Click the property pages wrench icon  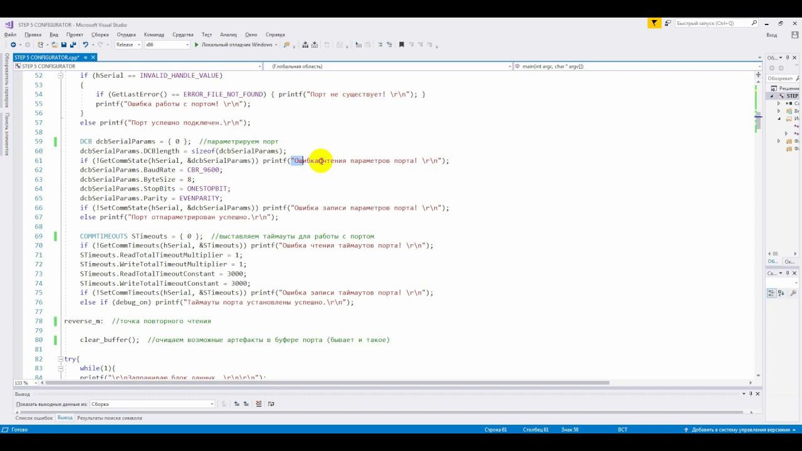tap(793, 293)
